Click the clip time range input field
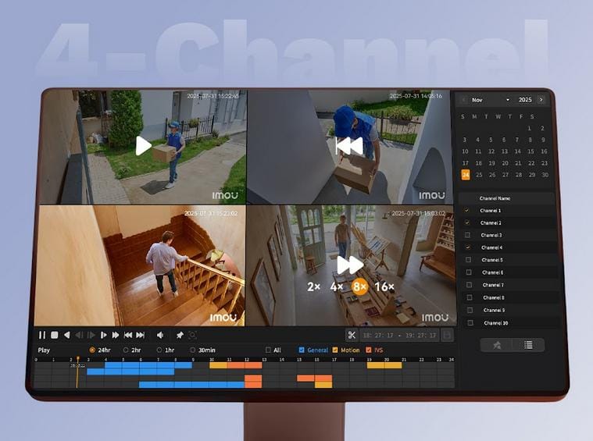This screenshot has width=593, height=441. pos(399,335)
